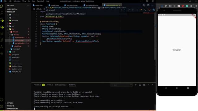Viewport: 198px width, 111px height.
Task: Restart the debug session
Action: pos(145,10)
